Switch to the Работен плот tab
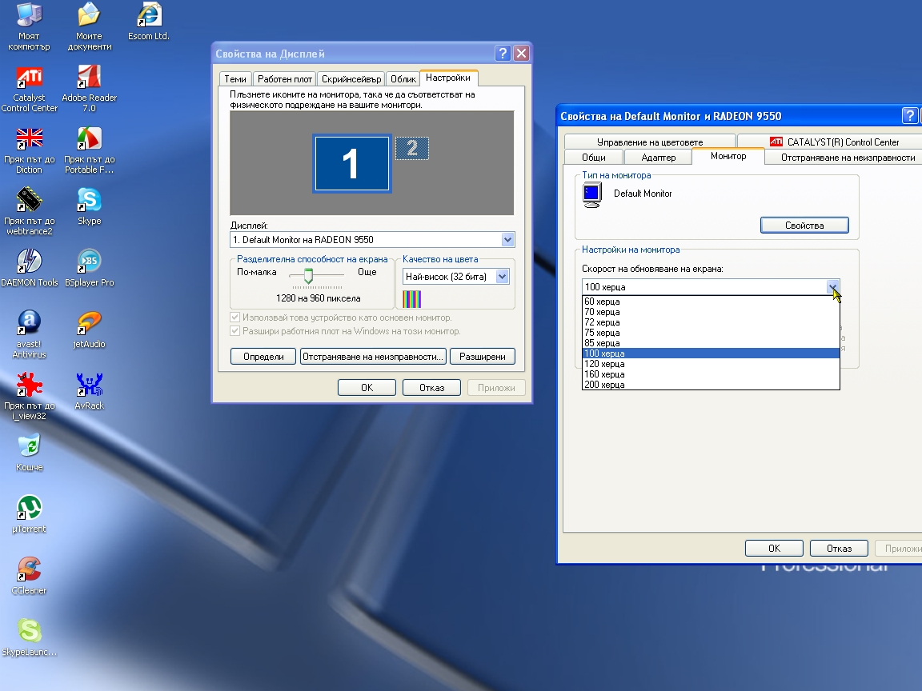Screen dimensions: 922x691 coord(285,78)
